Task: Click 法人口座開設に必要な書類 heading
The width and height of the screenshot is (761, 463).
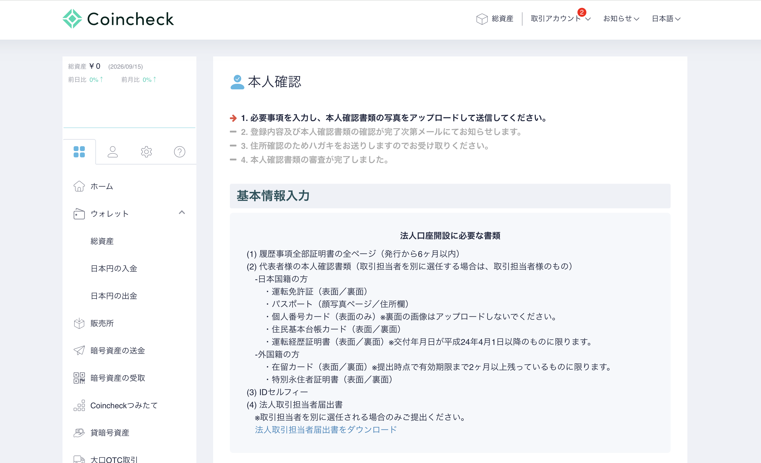Action: click(x=450, y=235)
